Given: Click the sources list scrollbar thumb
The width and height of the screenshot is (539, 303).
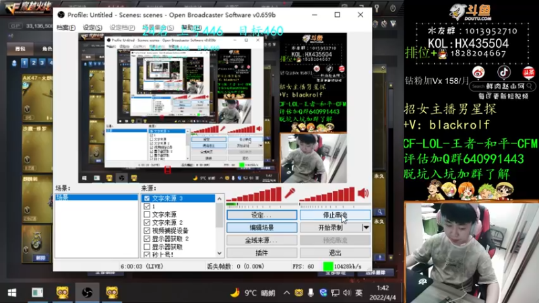Looking at the screenshot, I should click(x=220, y=215).
